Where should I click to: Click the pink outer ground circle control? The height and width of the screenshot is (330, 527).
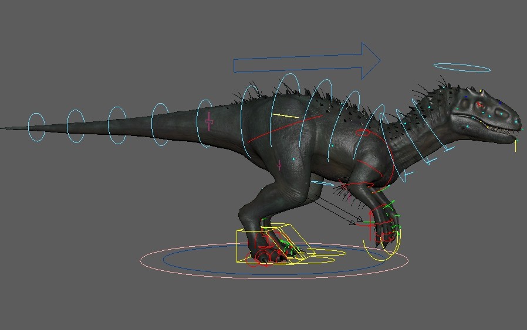274,261
